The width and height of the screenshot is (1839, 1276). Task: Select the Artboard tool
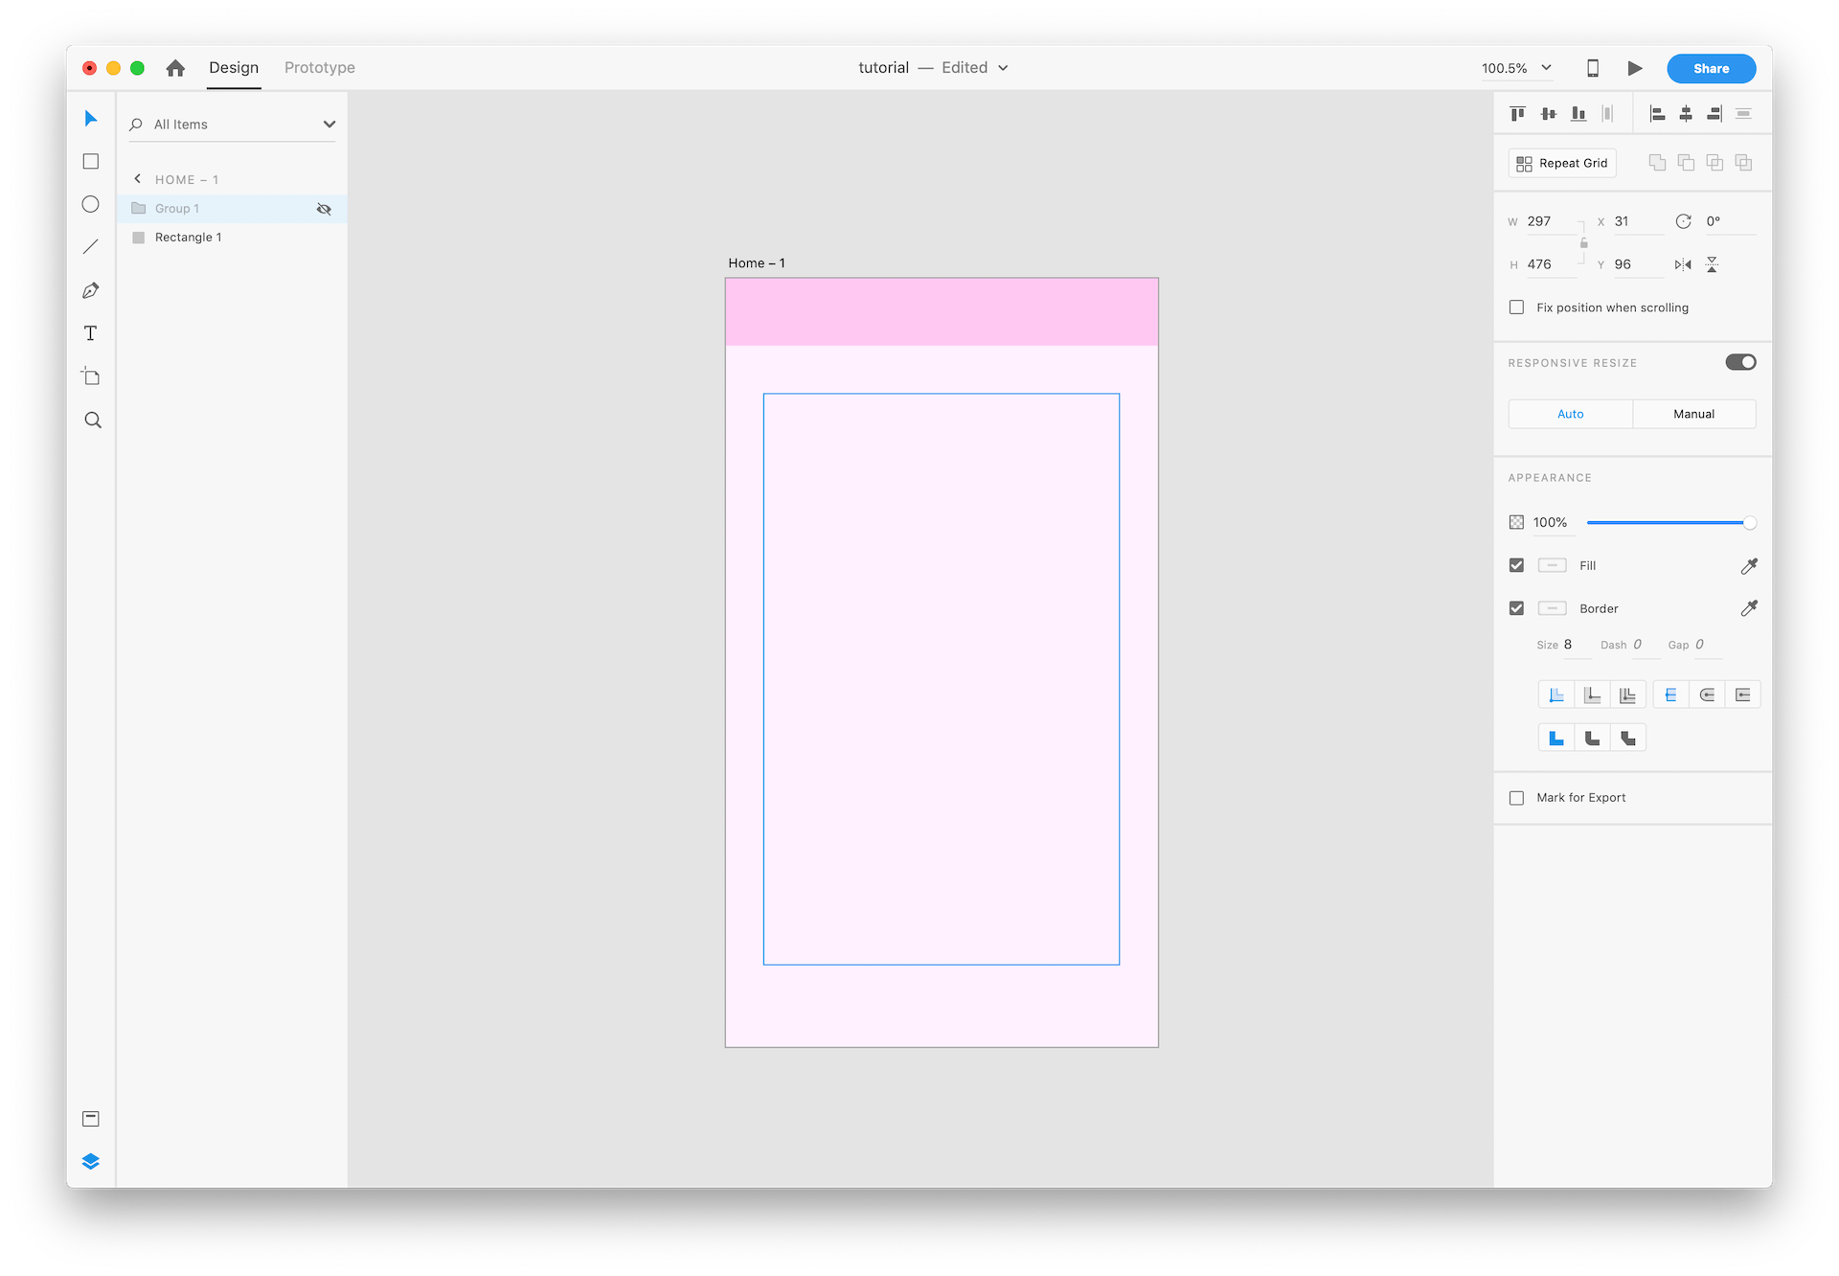[x=91, y=376]
